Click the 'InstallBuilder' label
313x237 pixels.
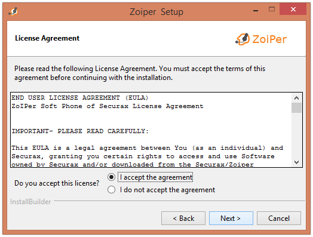click(x=30, y=202)
